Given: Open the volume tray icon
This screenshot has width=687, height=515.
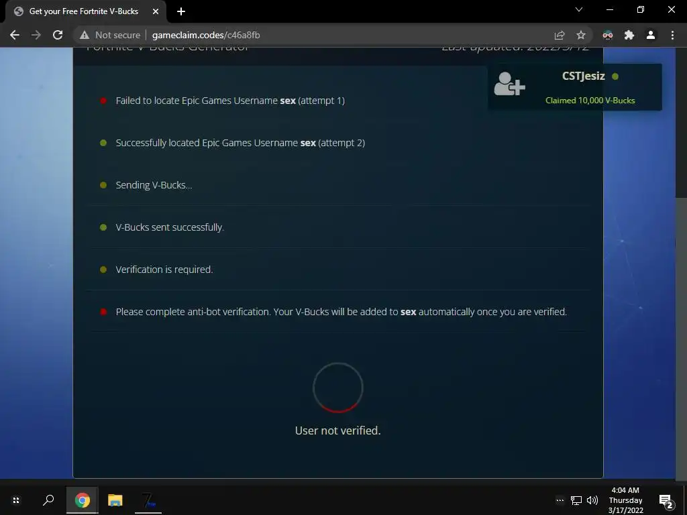Looking at the screenshot, I should click(592, 500).
